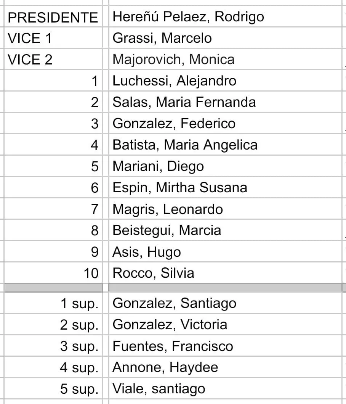Click the Mariani, Diego cell
This screenshot has width=346, height=404.
(x=158, y=166)
